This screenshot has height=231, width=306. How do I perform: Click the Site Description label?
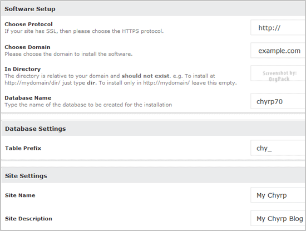[28, 219]
